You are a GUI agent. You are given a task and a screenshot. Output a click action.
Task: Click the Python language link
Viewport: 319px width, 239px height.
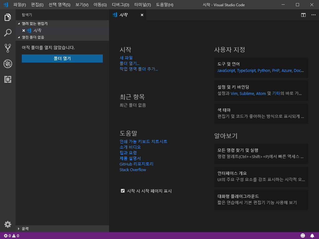(x=264, y=71)
